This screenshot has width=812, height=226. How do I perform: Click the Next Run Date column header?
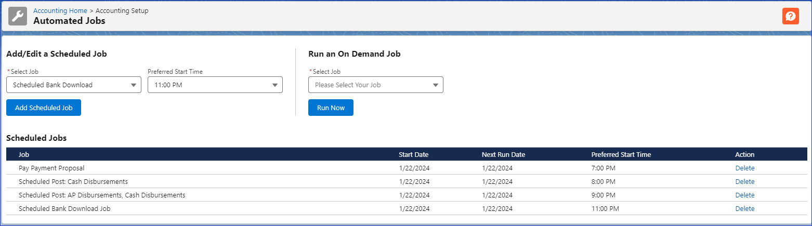(x=503, y=154)
